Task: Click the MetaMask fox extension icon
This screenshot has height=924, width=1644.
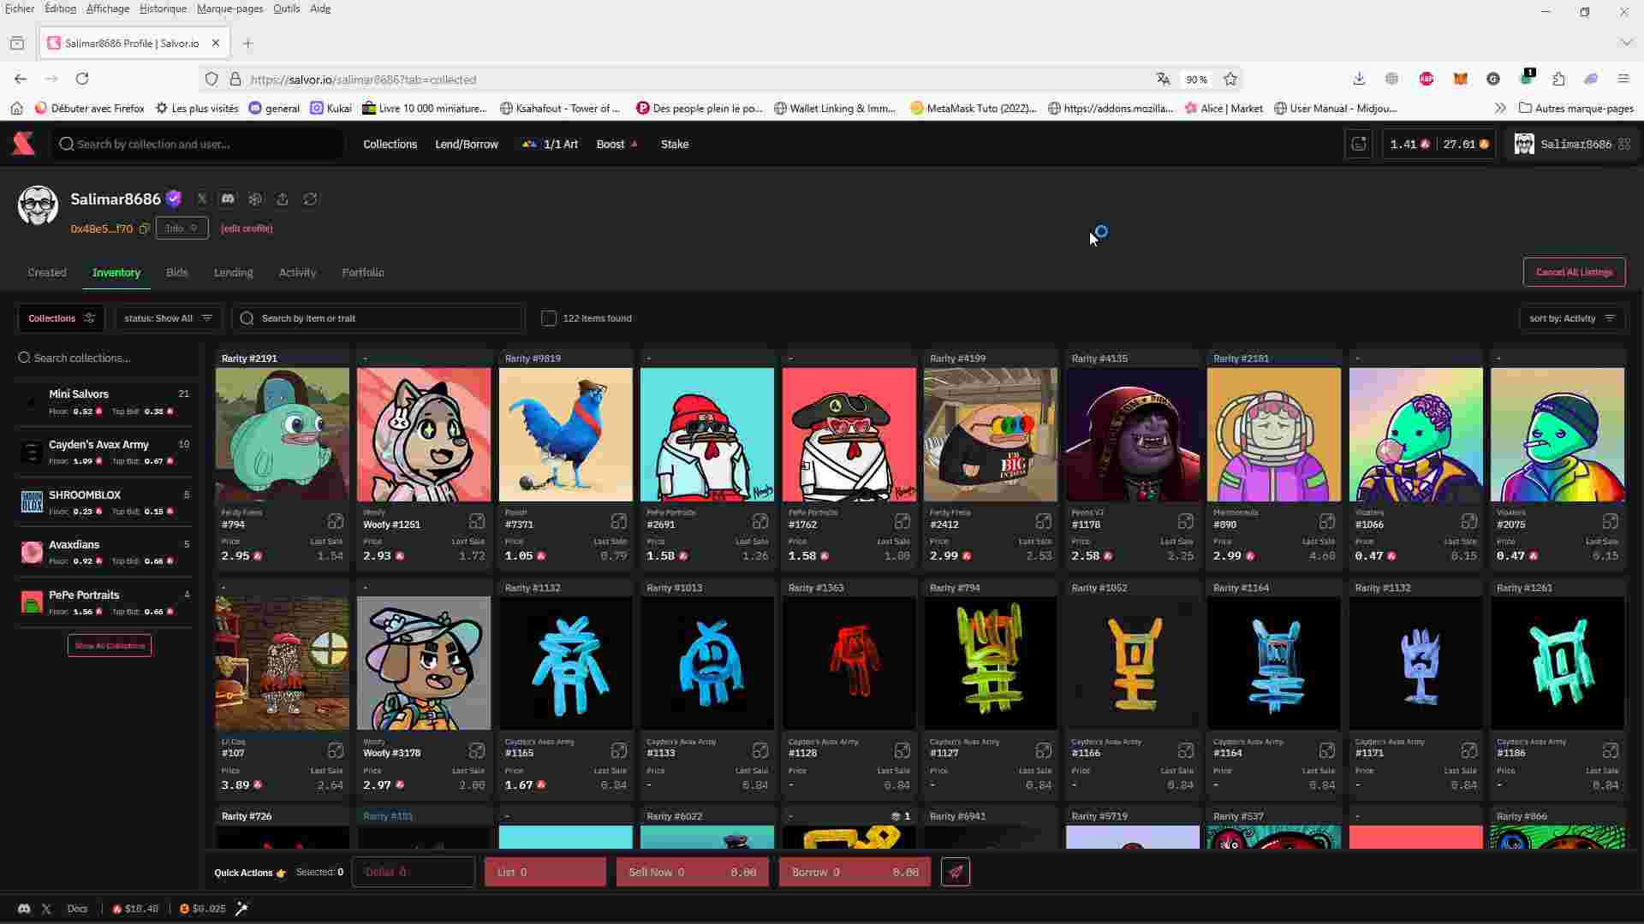Action: [1461, 79]
